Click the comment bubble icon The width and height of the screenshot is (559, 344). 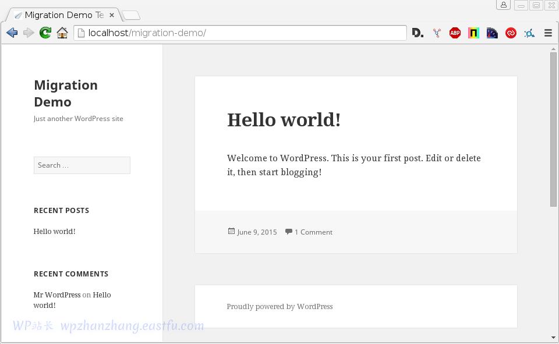(289, 231)
